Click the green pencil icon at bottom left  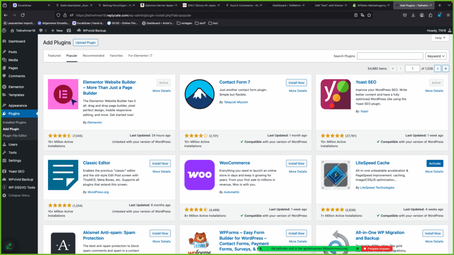(9, 246)
